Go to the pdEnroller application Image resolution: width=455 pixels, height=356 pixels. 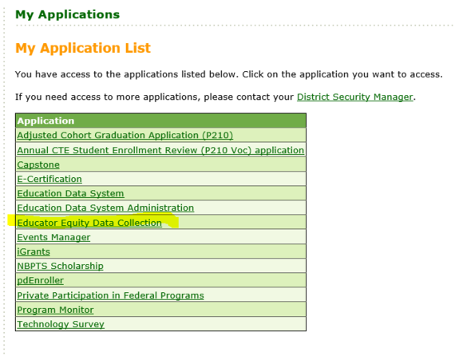pos(41,280)
